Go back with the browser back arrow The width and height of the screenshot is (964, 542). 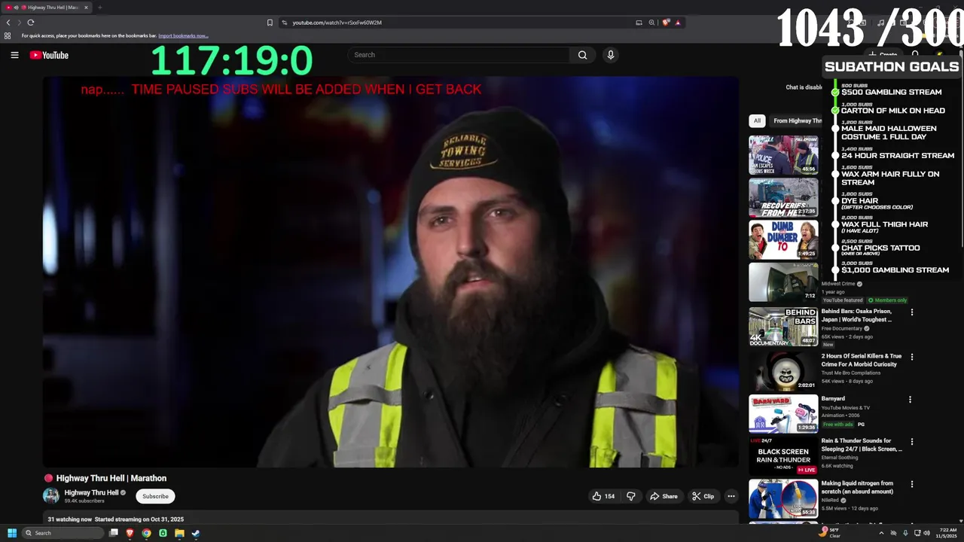(8, 23)
